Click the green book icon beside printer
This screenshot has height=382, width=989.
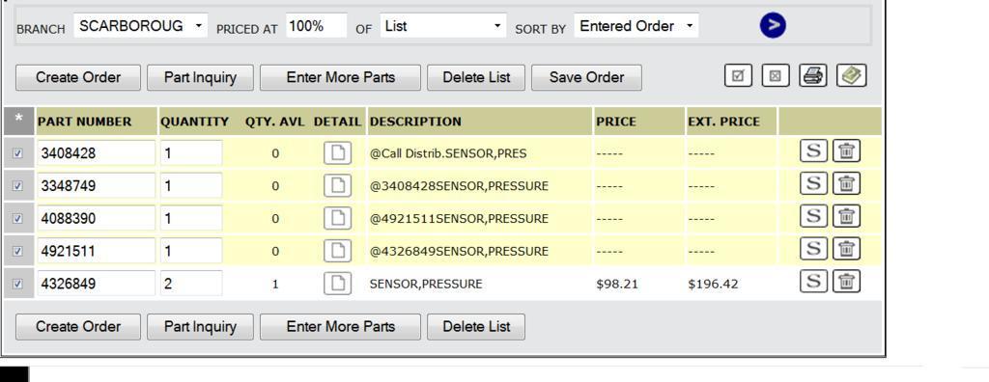click(x=852, y=75)
